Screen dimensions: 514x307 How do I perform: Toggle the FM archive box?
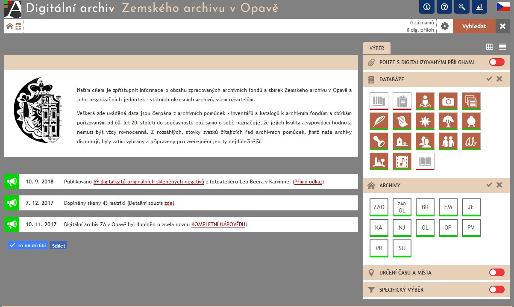point(448,207)
